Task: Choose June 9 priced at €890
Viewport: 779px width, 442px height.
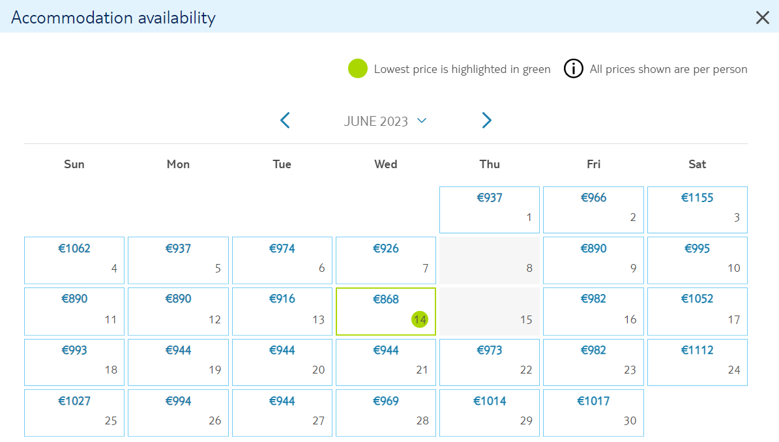Action: [x=593, y=260]
